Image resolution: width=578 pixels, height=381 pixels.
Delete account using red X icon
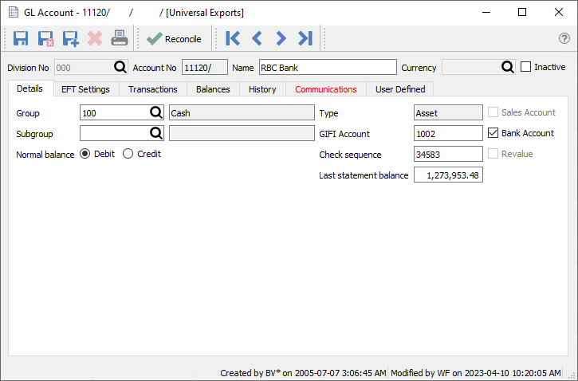(x=95, y=38)
